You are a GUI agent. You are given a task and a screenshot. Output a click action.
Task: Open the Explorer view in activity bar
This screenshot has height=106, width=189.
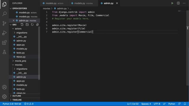(x=4, y=4)
